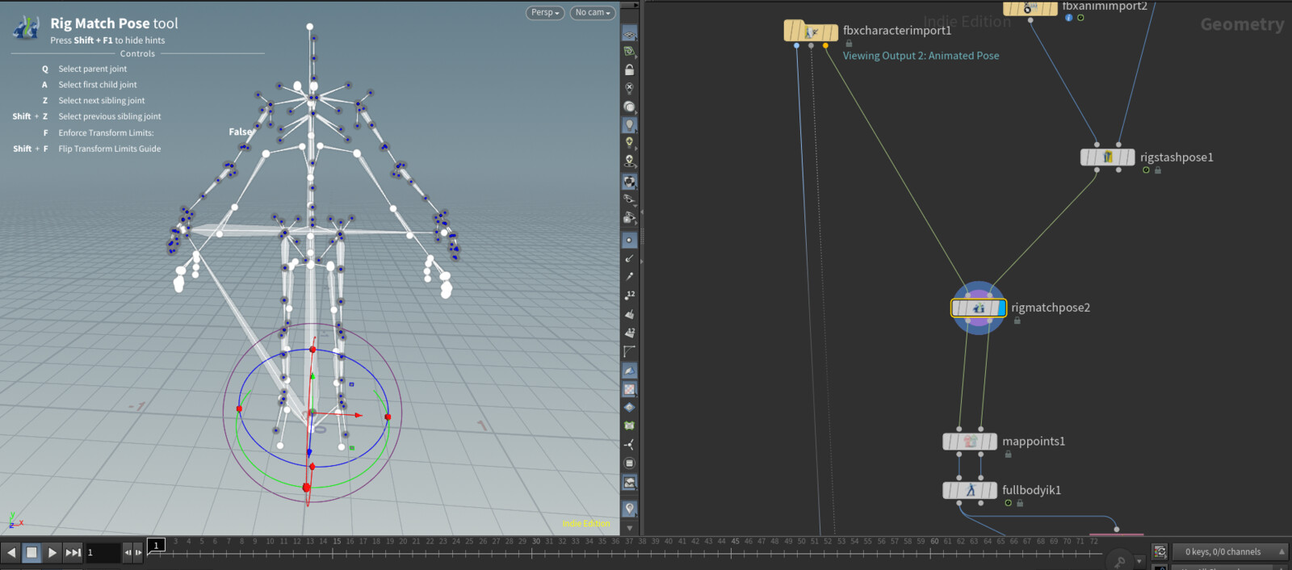Screen dimensions: 1292x570
Task: Select the fbxanimimport2 node
Action: [1030, 7]
